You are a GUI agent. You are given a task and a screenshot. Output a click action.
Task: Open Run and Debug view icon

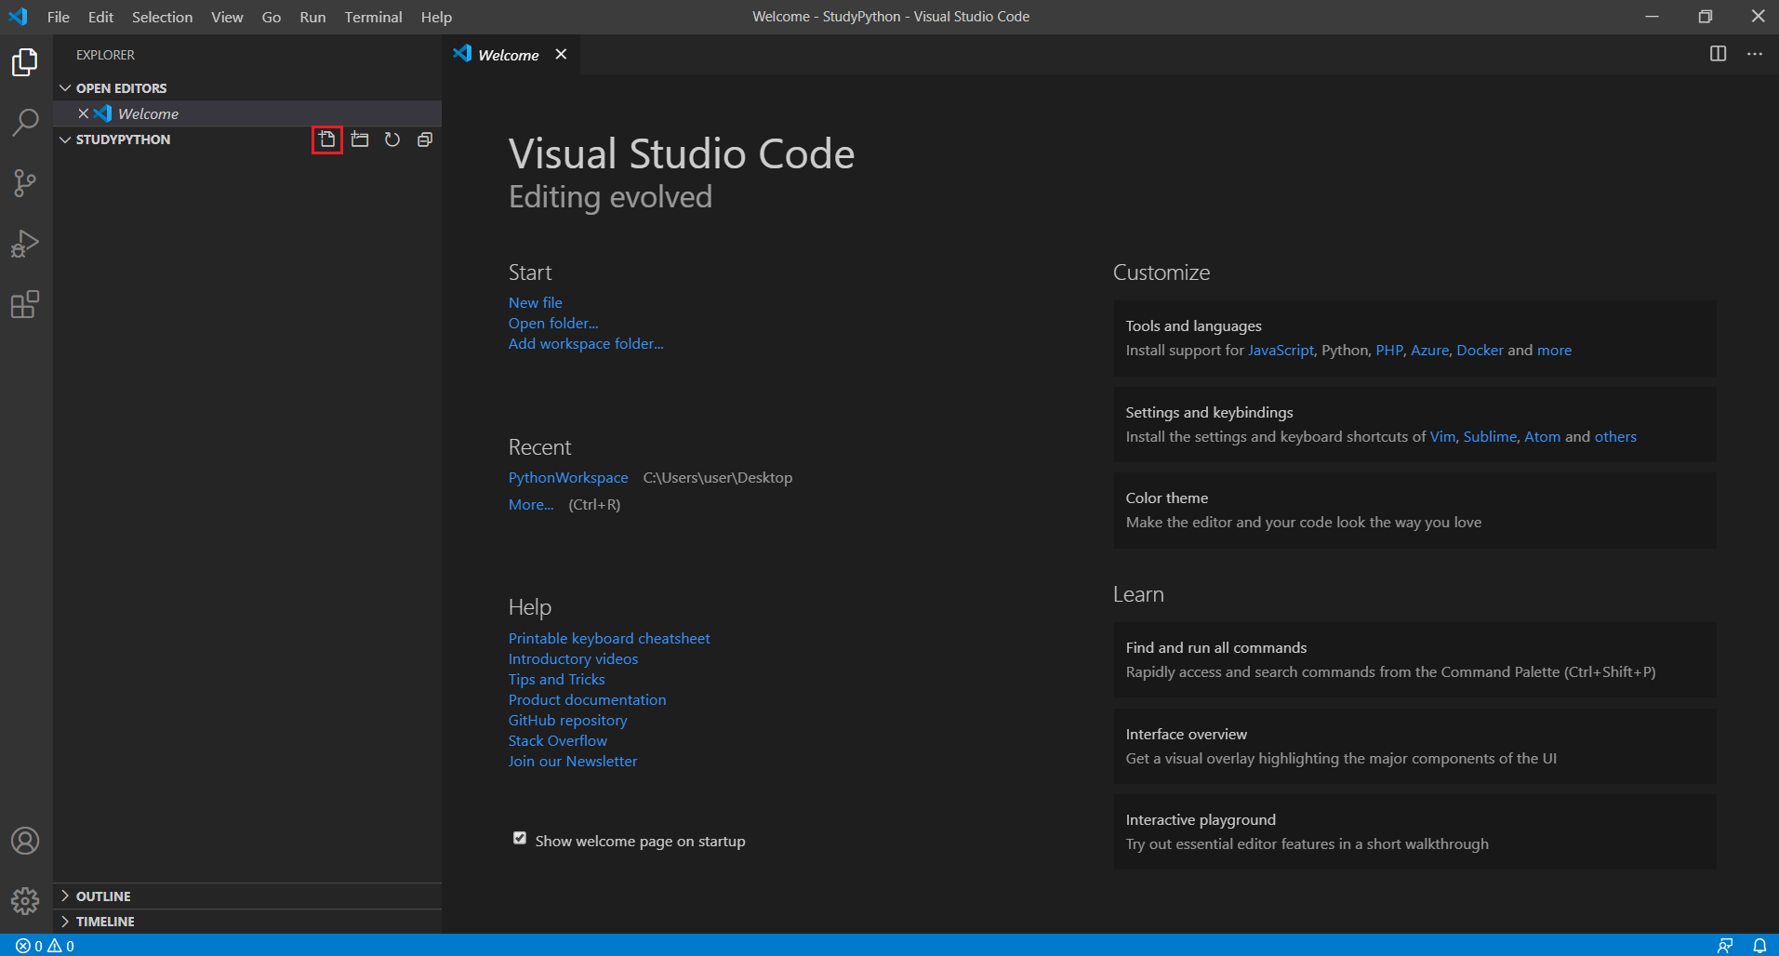click(25, 244)
